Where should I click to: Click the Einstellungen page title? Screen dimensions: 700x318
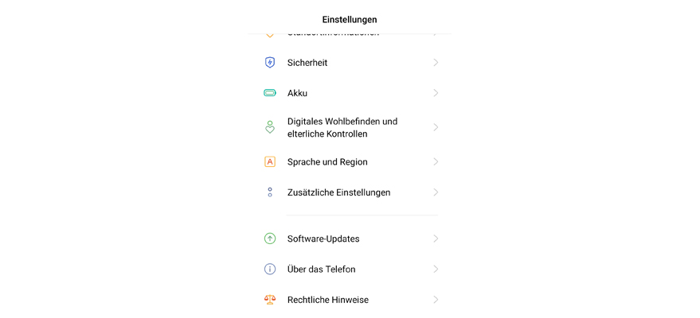350,19
